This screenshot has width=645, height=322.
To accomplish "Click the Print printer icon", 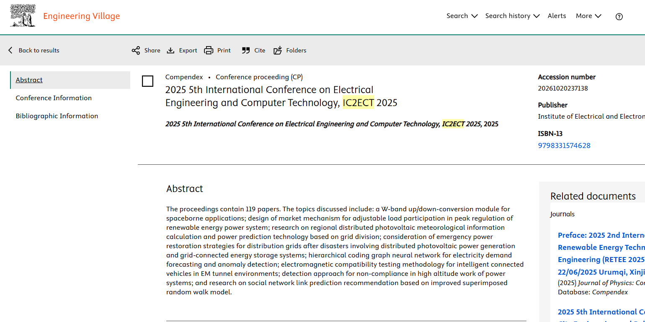I will pyautogui.click(x=209, y=50).
